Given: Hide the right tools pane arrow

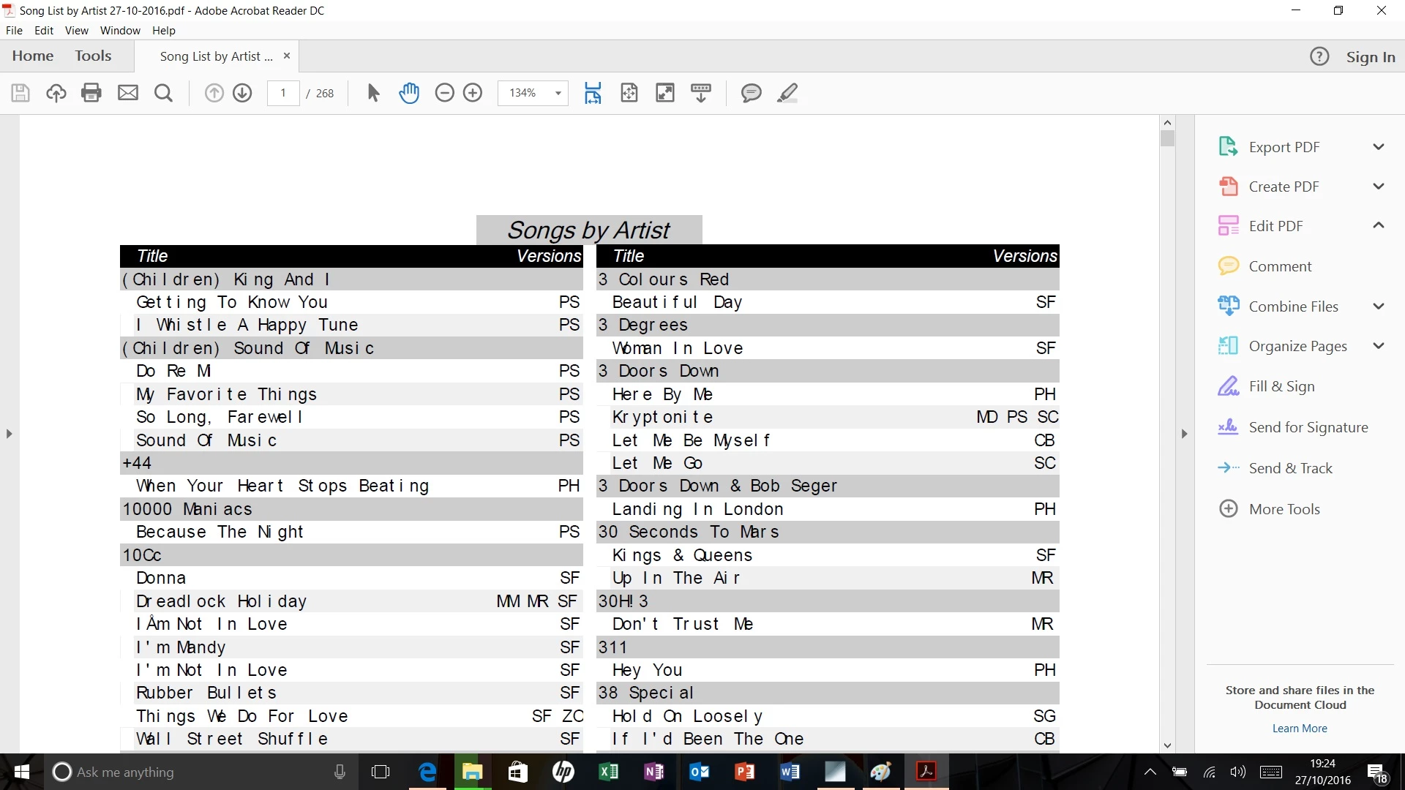Looking at the screenshot, I should pyautogui.click(x=1184, y=434).
